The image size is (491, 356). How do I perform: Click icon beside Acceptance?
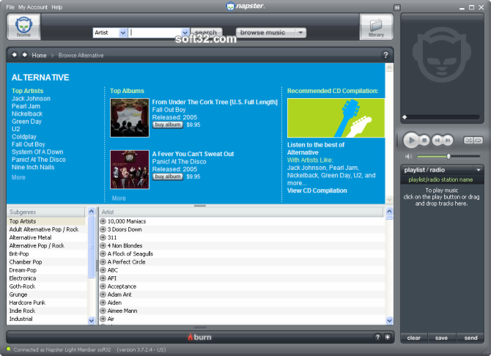point(103,286)
